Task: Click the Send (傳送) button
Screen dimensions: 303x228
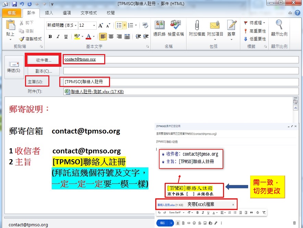Action: (x=13, y=66)
